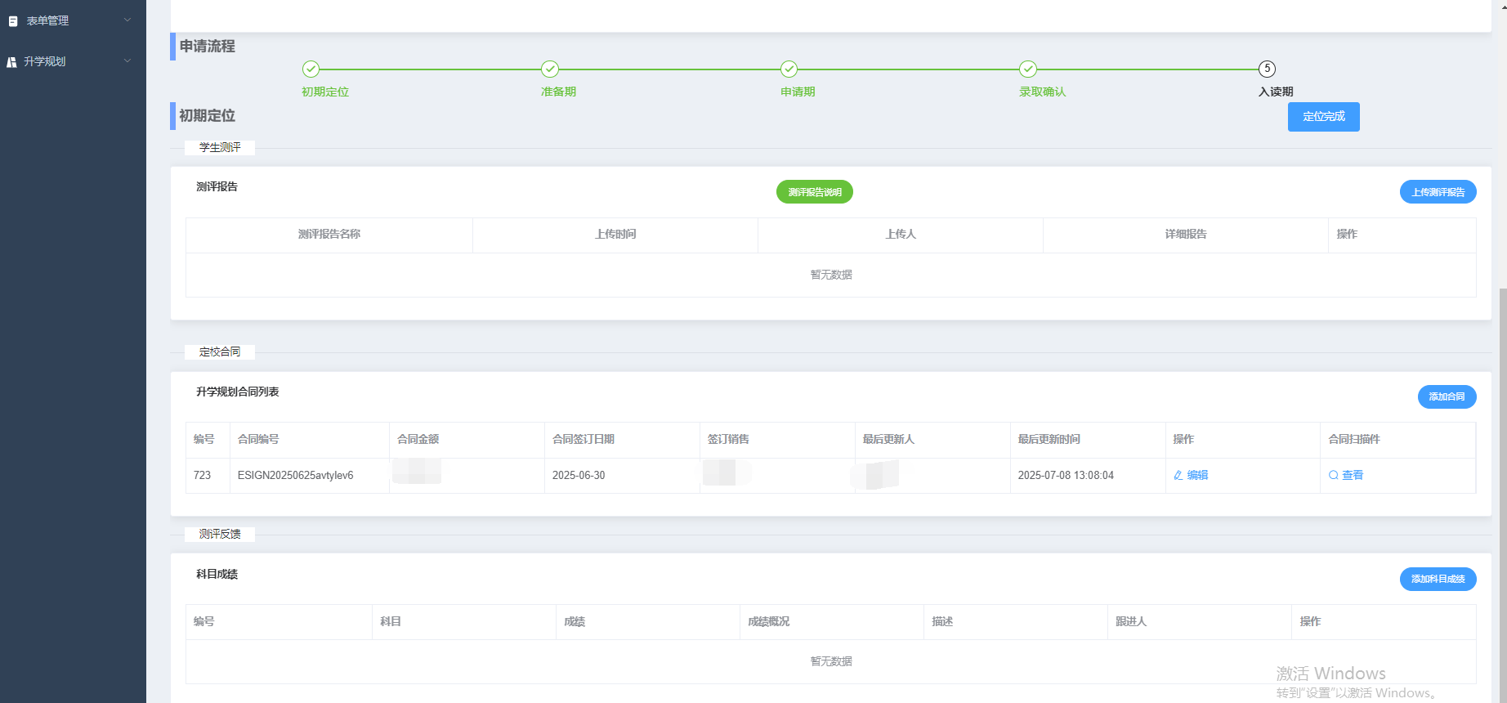Screen dimensions: 1507x703
Task: Select the 准备期 step label
Action: tap(558, 92)
